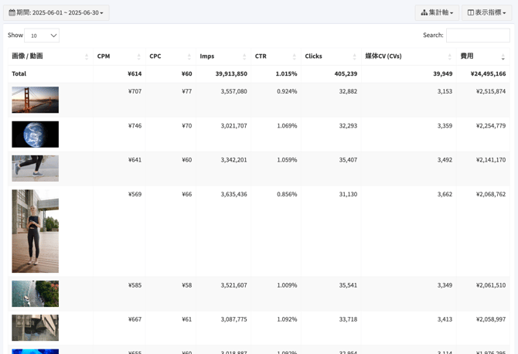
Task: Select CTR cell 0.856%
Action: tap(287, 194)
